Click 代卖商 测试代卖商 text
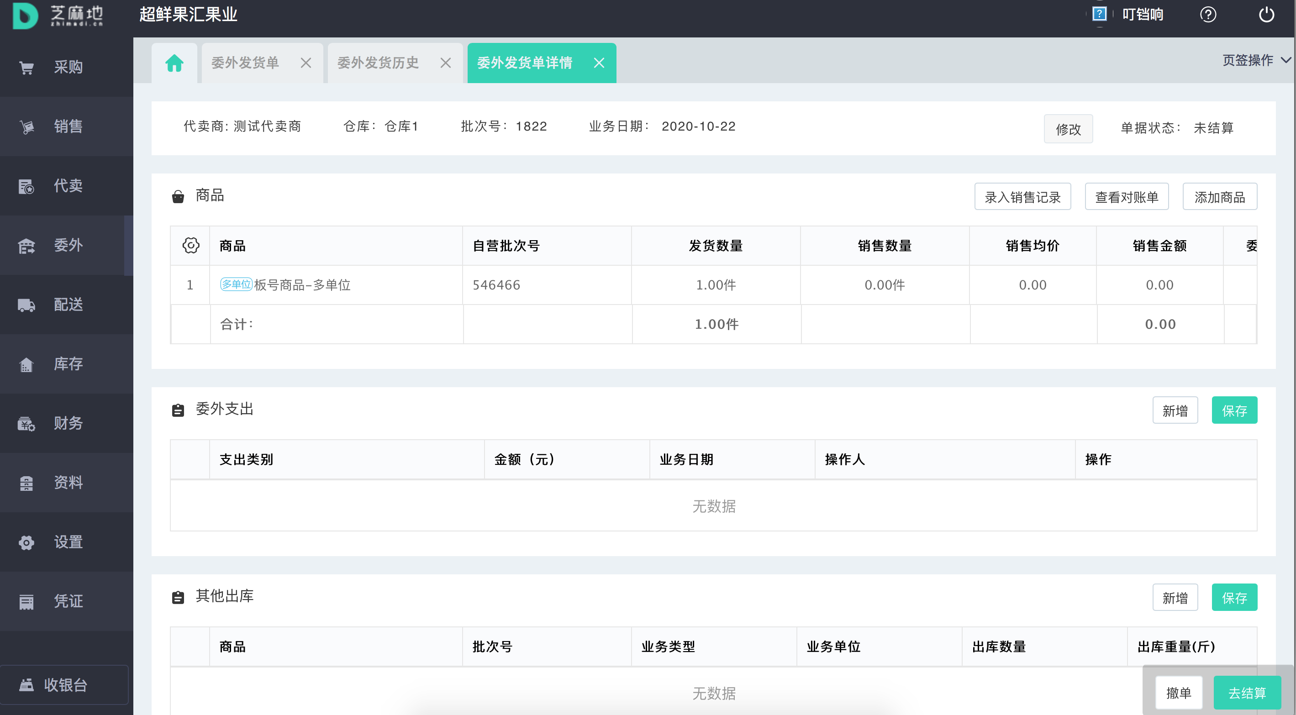 (242, 126)
